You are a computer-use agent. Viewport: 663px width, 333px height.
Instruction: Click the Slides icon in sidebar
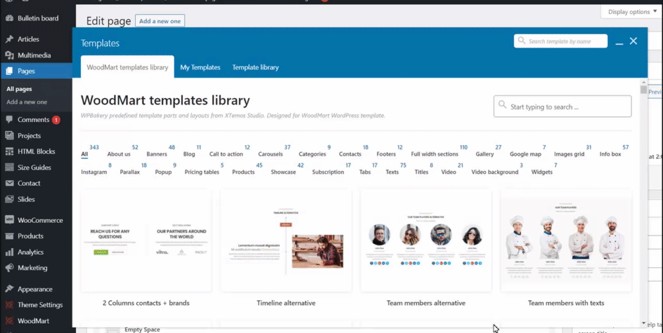coord(9,199)
